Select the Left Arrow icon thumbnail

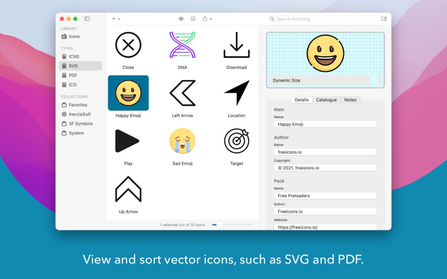183,93
